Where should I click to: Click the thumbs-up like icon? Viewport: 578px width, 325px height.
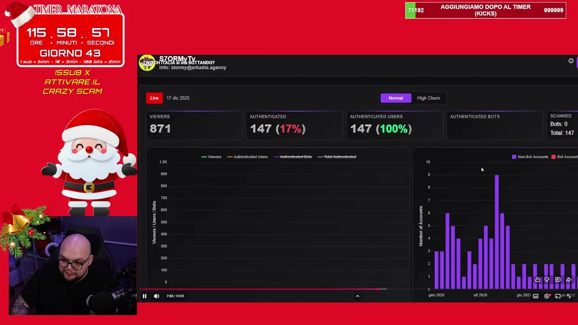coord(537,280)
